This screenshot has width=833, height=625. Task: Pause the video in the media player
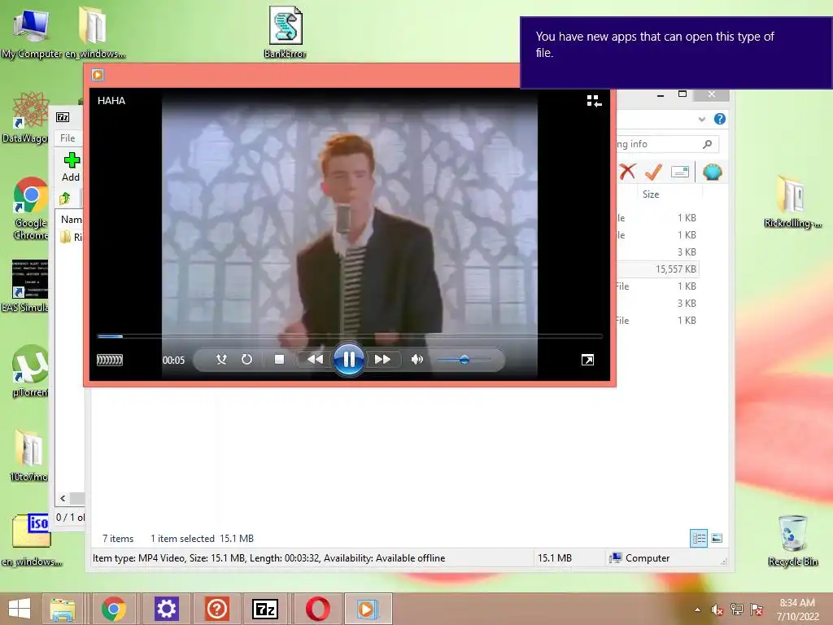pos(348,360)
